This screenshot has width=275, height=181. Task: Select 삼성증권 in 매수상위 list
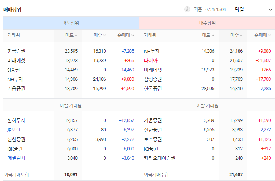(153, 79)
